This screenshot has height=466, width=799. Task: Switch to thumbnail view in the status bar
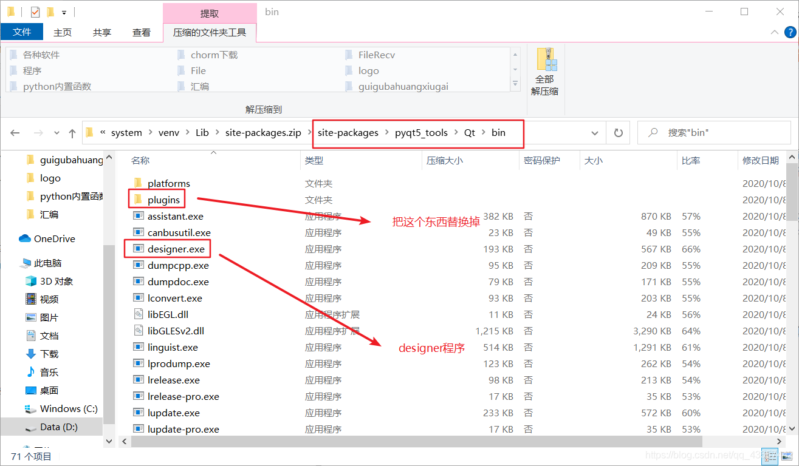[x=786, y=456]
